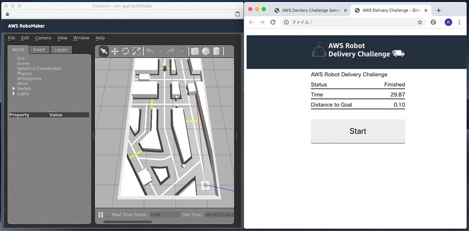This screenshot has height=231, width=469.
Task: Select the scale mode tool
Action: [x=136, y=52]
